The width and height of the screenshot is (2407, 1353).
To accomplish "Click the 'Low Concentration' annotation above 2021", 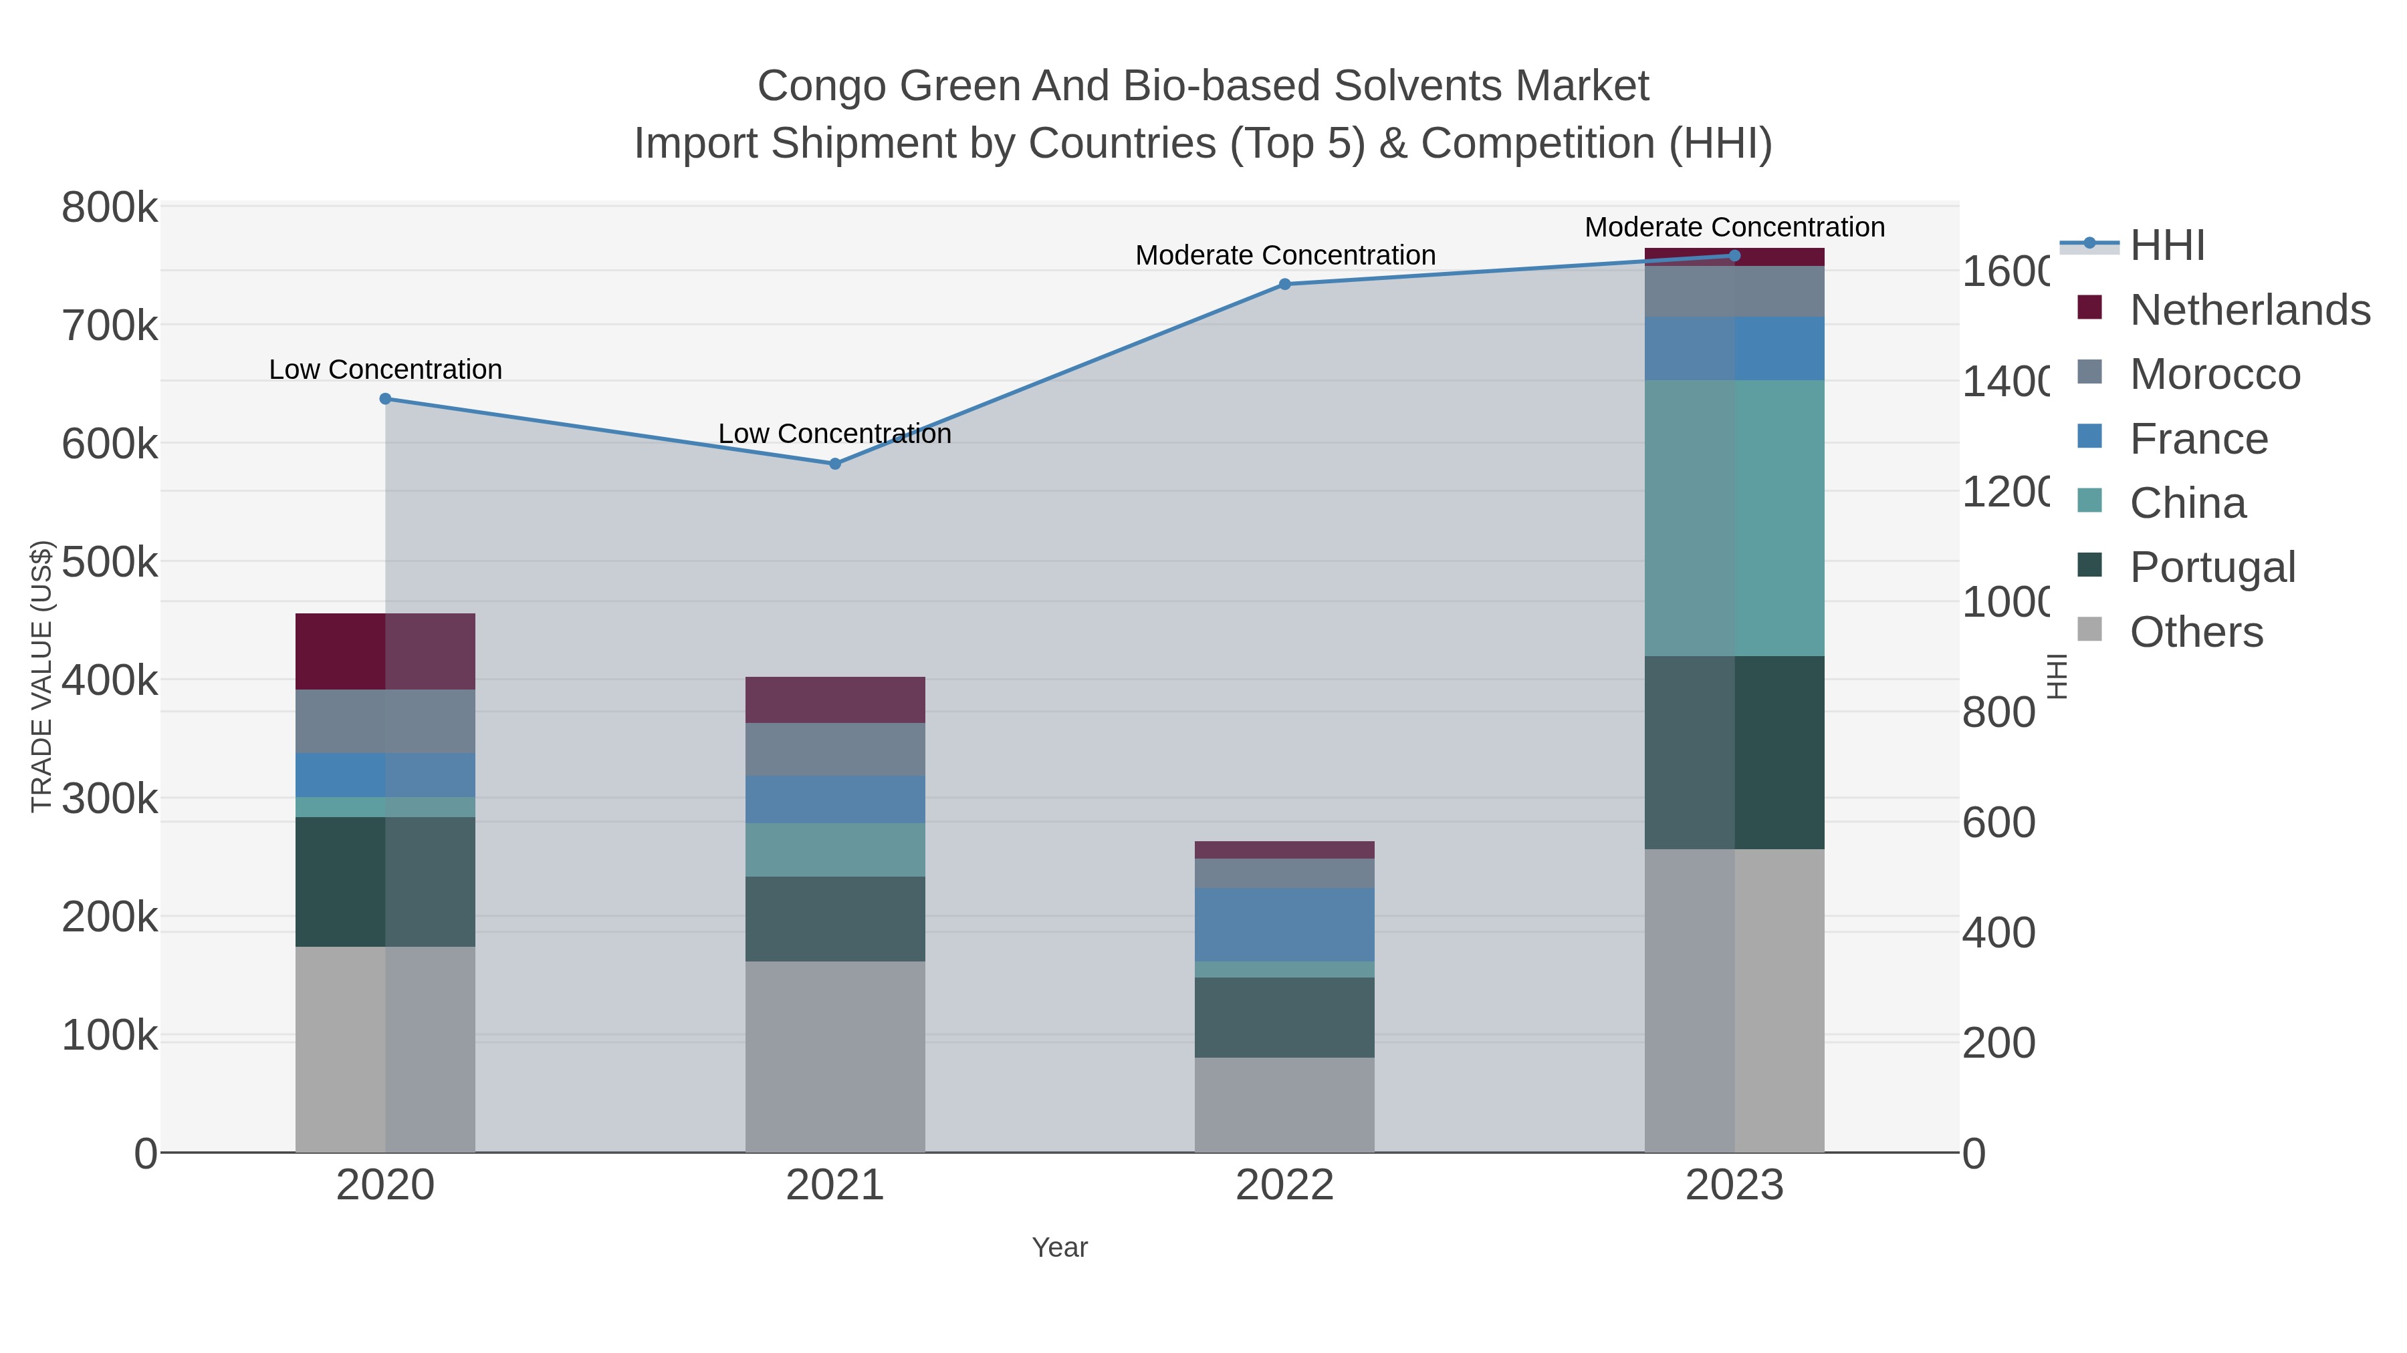I will 835,434.
